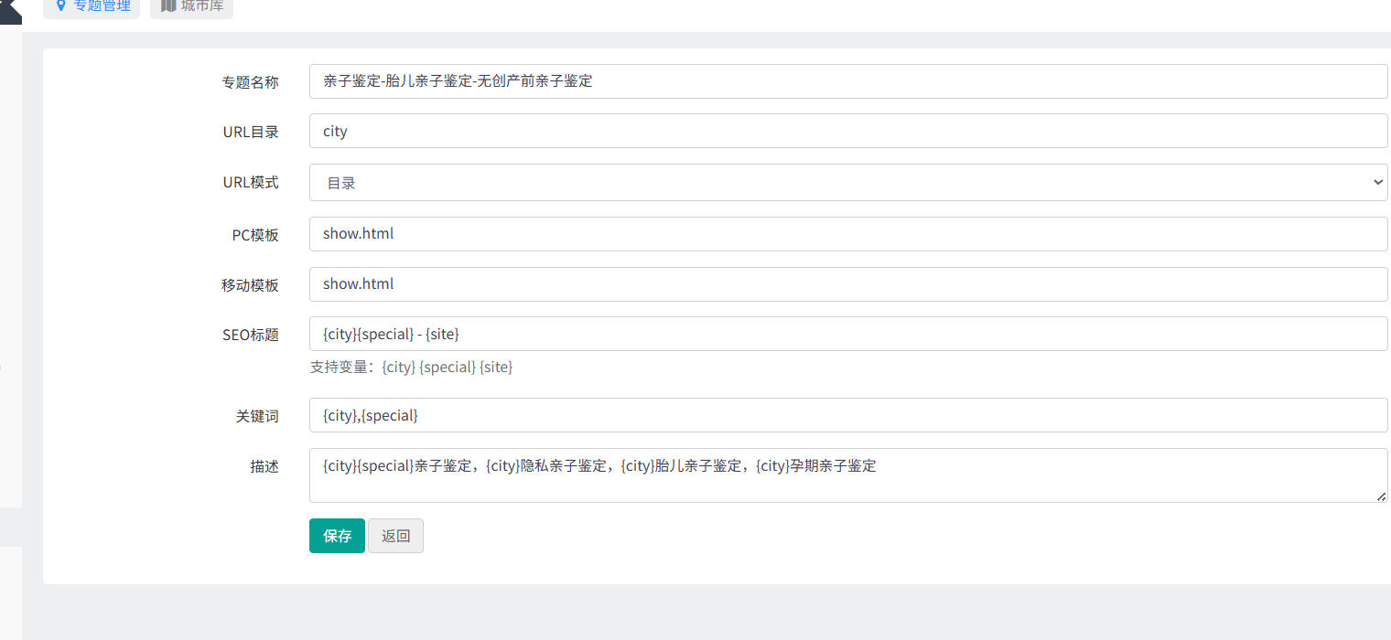Grab the 描述 textarea resize handle

pyautogui.click(x=1382, y=496)
